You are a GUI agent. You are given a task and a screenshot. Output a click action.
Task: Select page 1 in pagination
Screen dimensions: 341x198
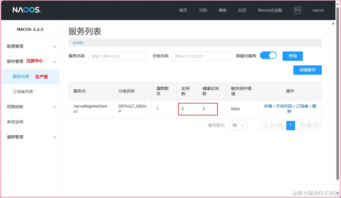[290, 126]
